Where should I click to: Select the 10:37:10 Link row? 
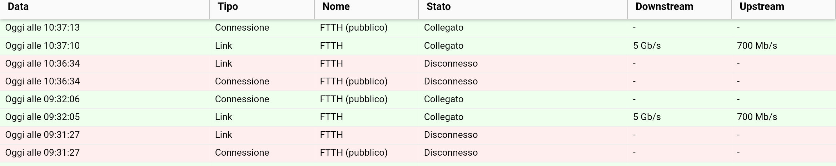(418, 46)
